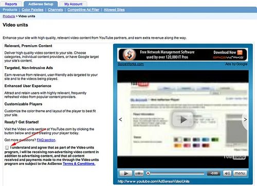Click the SpiceWorks.com ad link

pos(131,64)
